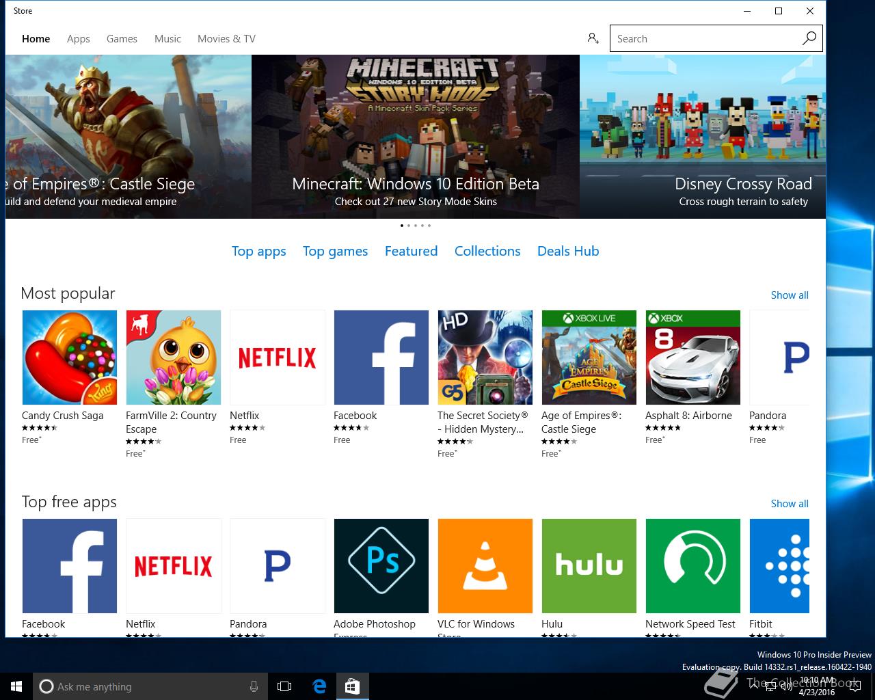Select Facebook icon under Top free apps
875x700 pixels.
pos(70,566)
